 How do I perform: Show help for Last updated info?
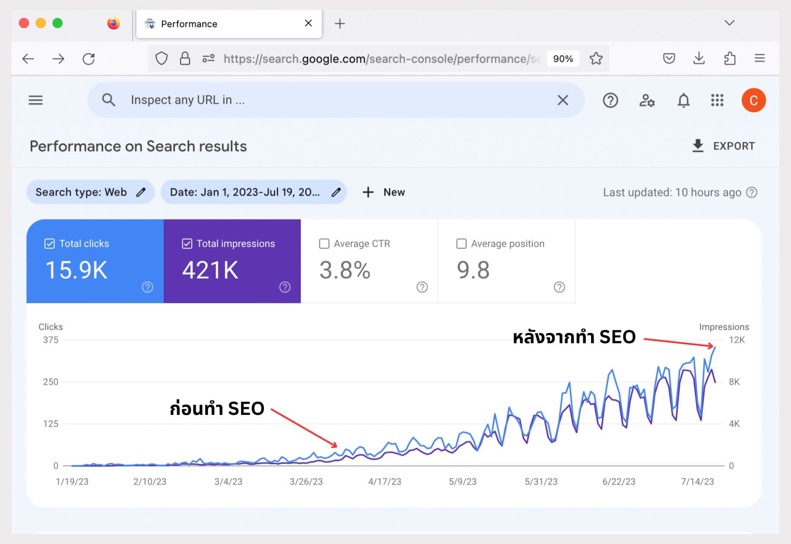(752, 192)
